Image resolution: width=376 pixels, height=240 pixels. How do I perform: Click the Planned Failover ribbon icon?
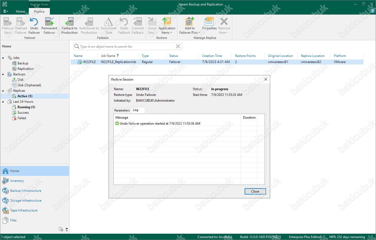tap(21, 26)
